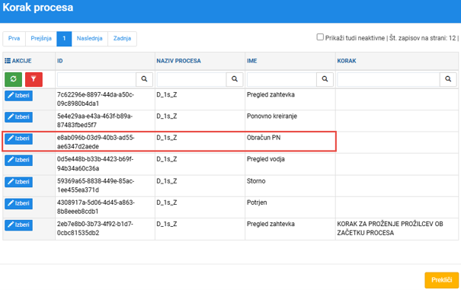Sort by Naziv procesa column header

pyautogui.click(x=178, y=61)
